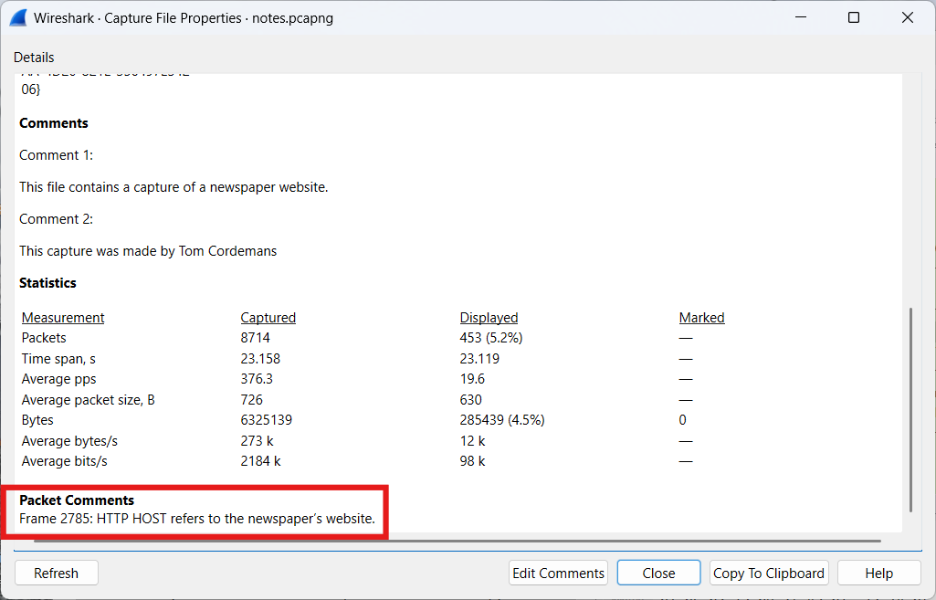Click the Close button at the bottom

coord(658,573)
